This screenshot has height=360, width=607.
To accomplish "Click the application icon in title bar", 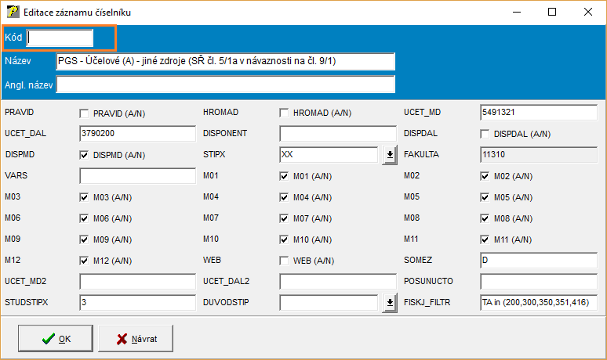I will coord(12,13).
